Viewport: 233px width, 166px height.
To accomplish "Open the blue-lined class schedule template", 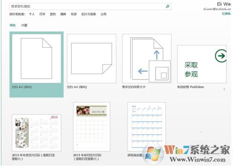I will (146, 127).
